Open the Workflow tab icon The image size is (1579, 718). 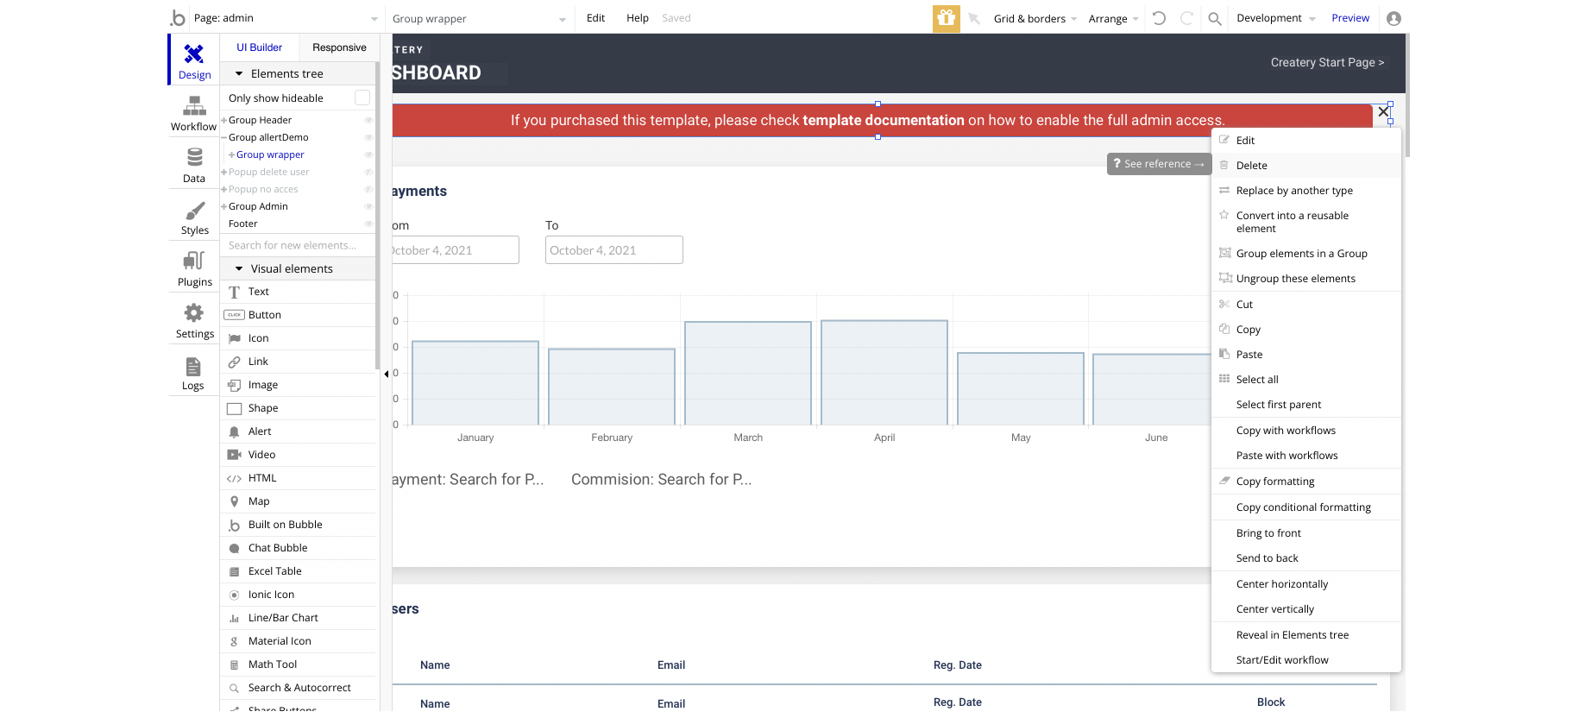tap(194, 113)
